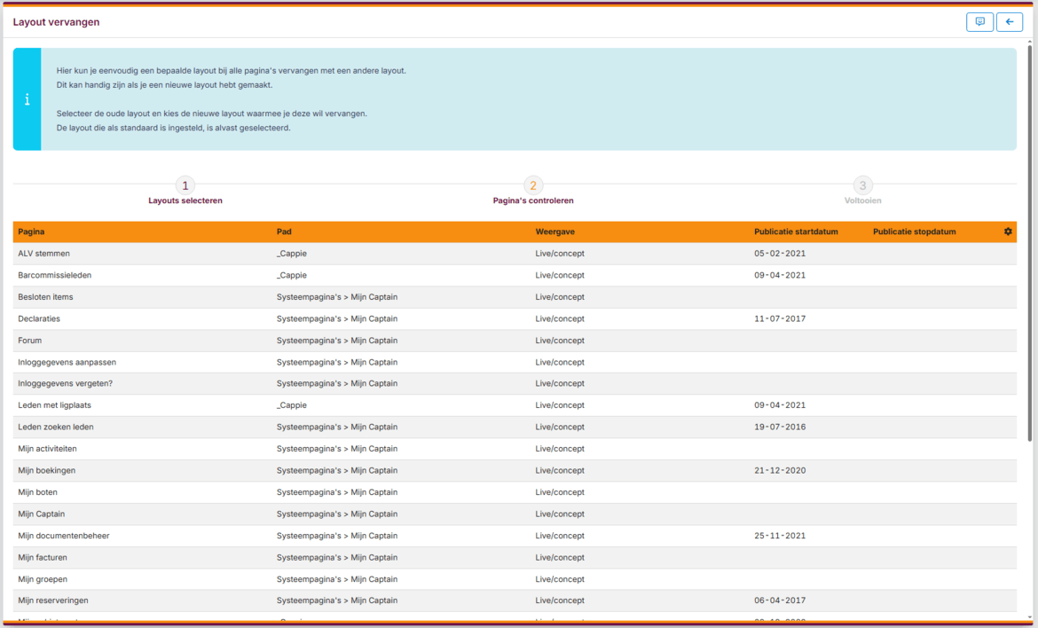This screenshot has width=1038, height=628.
Task: Sort by Publicatie startdatum header
Action: [796, 232]
